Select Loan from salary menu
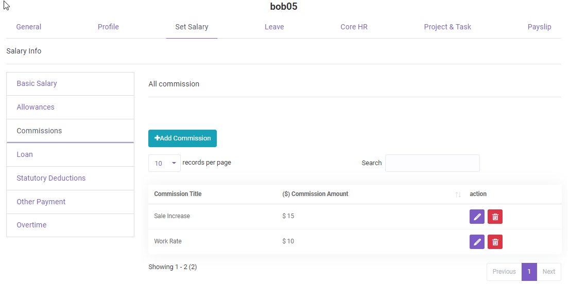The width and height of the screenshot is (570, 284). (25, 154)
